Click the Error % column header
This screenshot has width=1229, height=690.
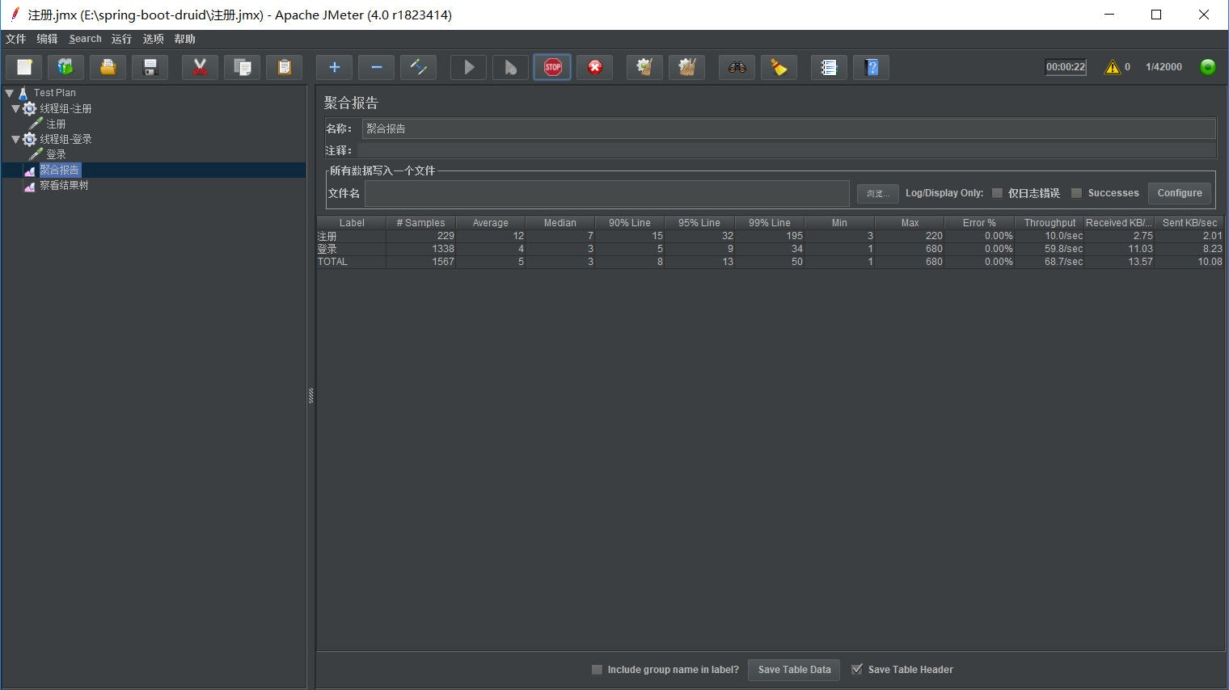(x=979, y=223)
